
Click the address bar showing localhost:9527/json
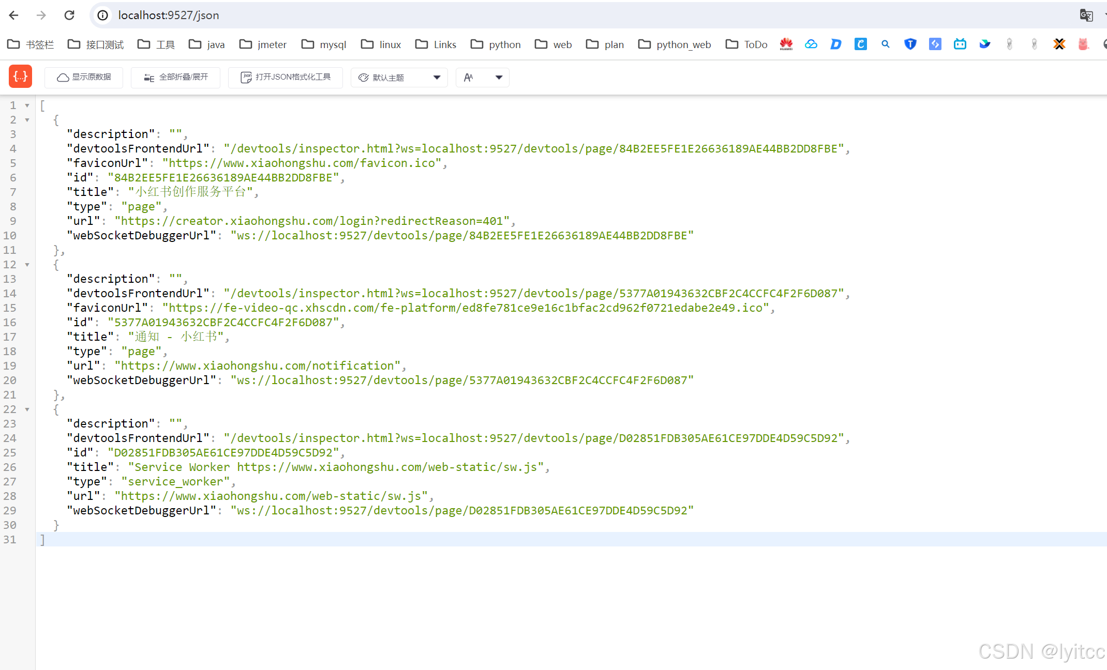tap(168, 15)
